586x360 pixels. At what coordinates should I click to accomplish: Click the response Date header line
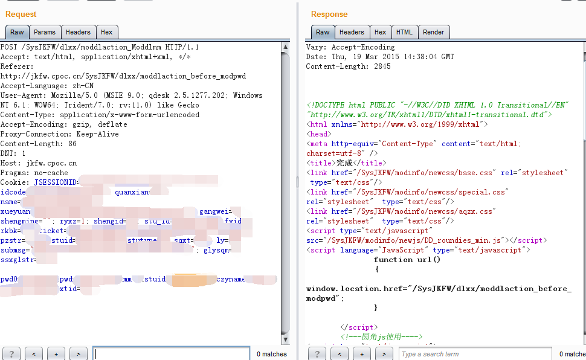(380, 57)
